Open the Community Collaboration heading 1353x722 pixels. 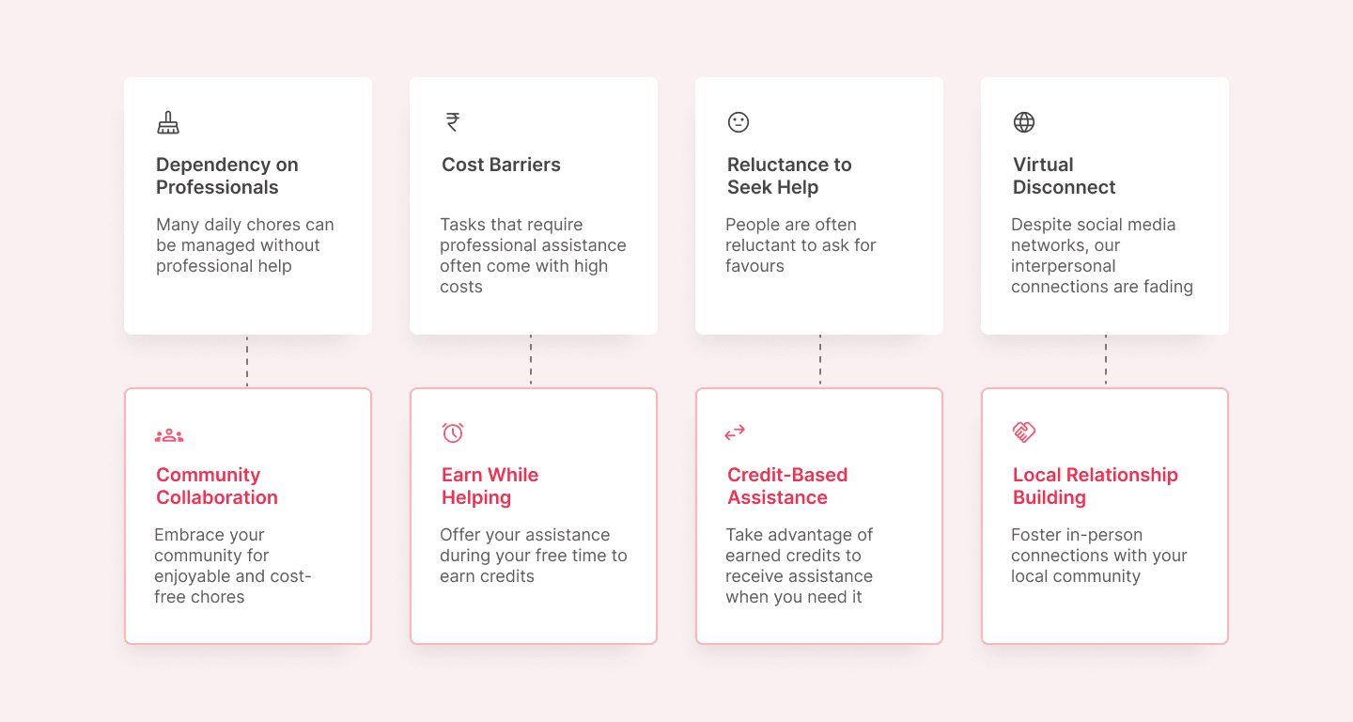click(217, 486)
